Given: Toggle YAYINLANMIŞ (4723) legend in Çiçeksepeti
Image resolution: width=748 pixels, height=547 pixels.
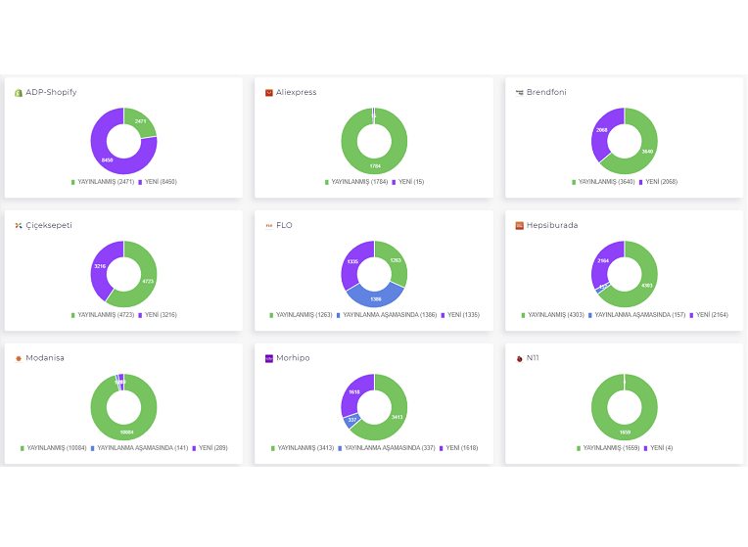Looking at the screenshot, I should point(103,315).
